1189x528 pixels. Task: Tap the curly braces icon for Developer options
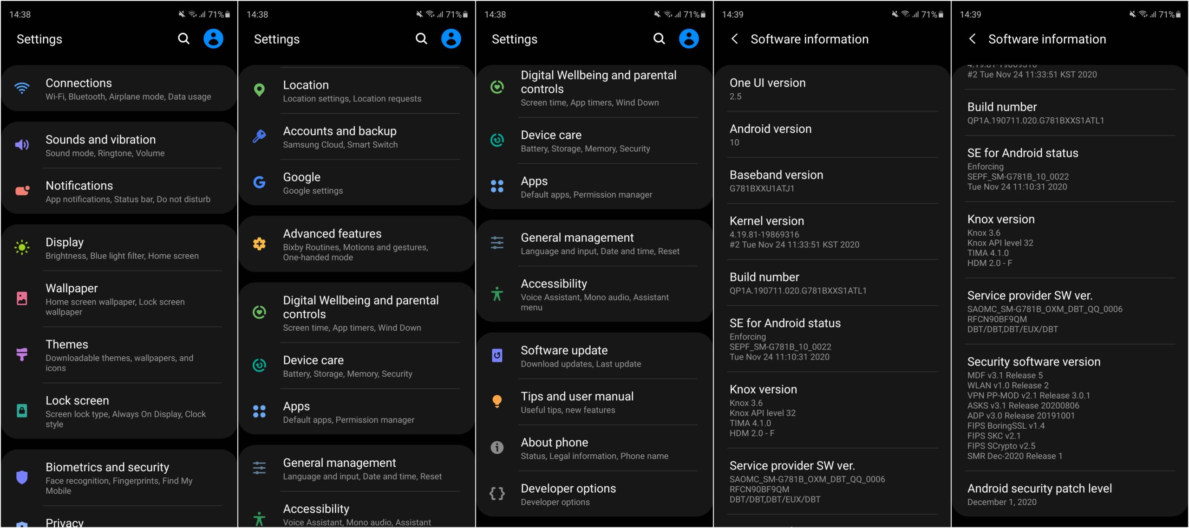coord(497,494)
